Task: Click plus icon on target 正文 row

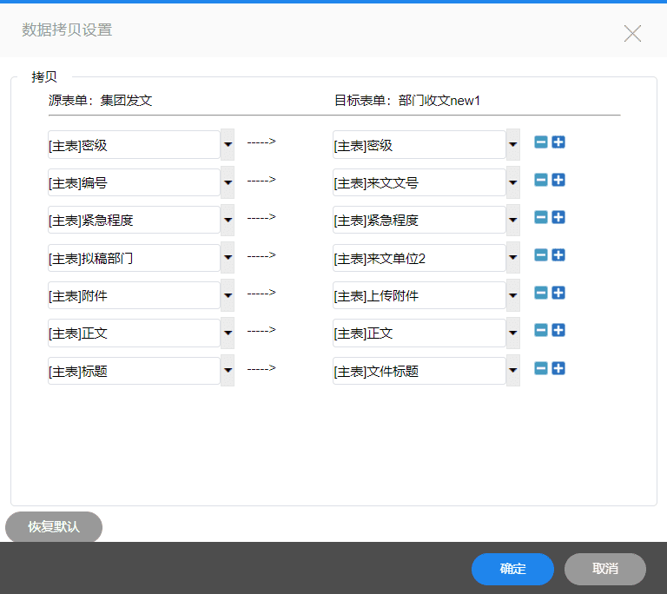Action: point(558,330)
